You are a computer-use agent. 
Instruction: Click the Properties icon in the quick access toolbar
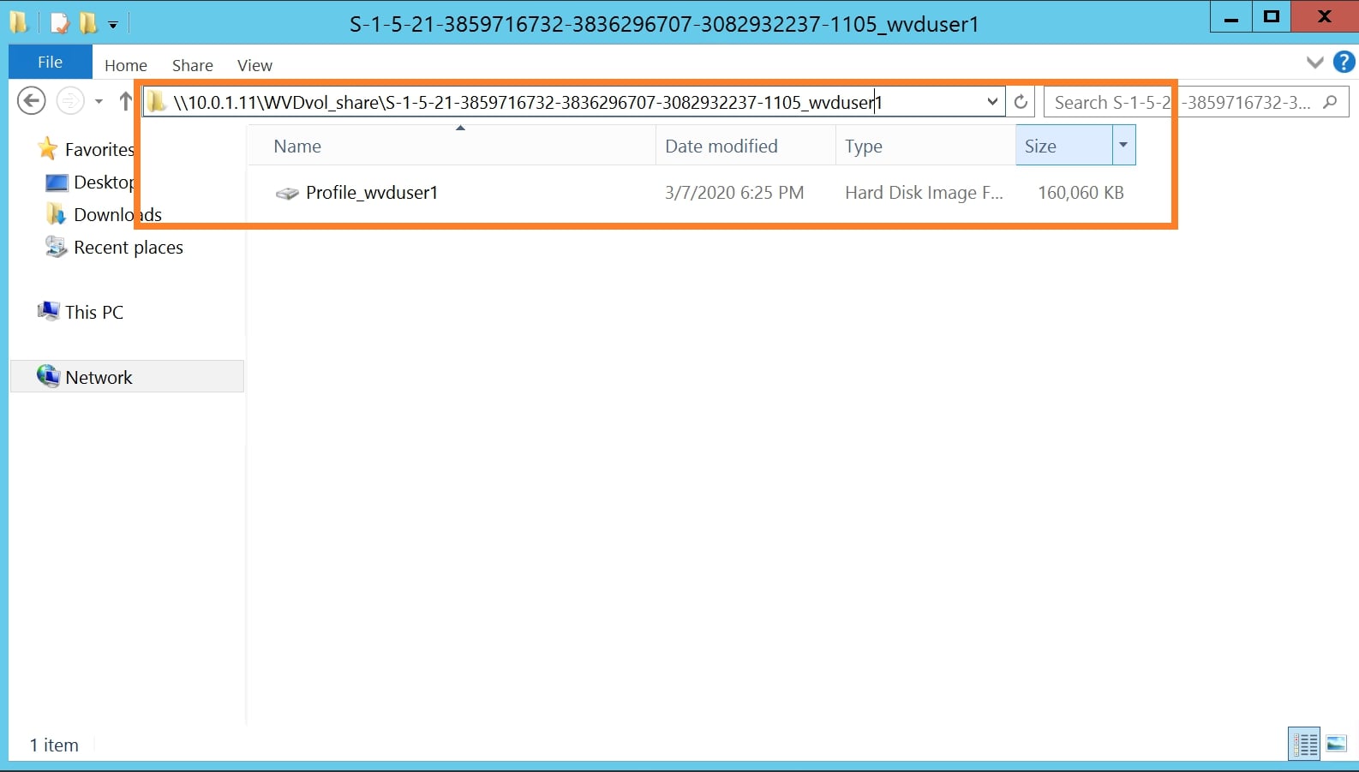pos(60,23)
